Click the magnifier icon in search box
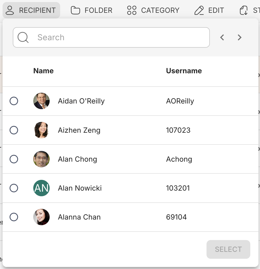 23,37
